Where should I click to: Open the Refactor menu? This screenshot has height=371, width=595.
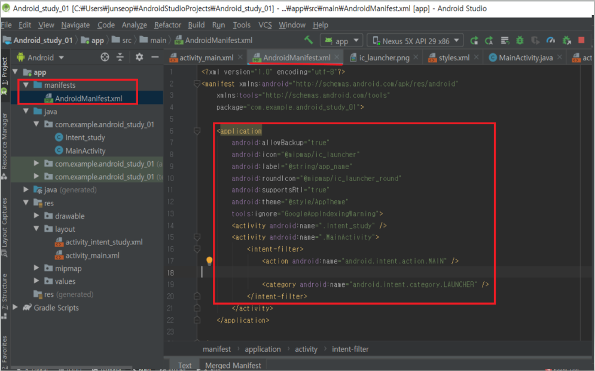[x=167, y=25]
